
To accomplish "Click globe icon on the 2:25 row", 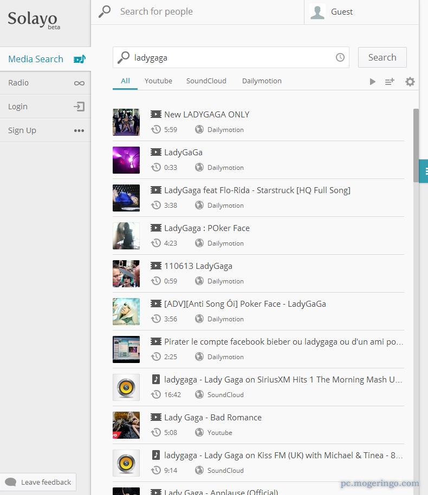I will click(x=199, y=357).
